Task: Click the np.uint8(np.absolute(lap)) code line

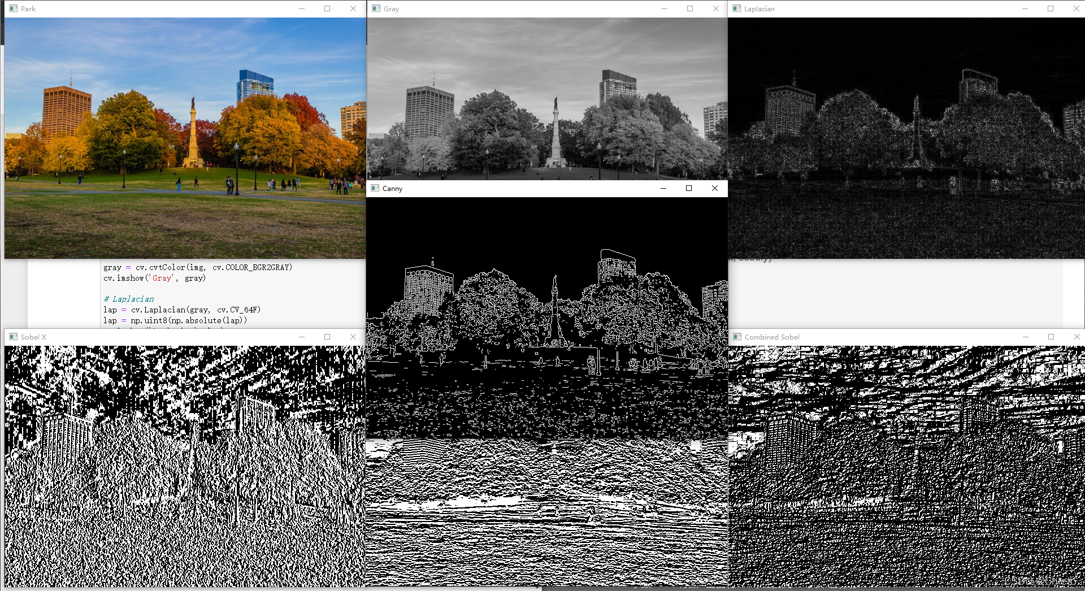Action: [175, 320]
